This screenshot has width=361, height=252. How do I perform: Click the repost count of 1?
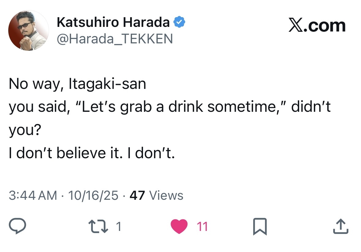(x=119, y=227)
